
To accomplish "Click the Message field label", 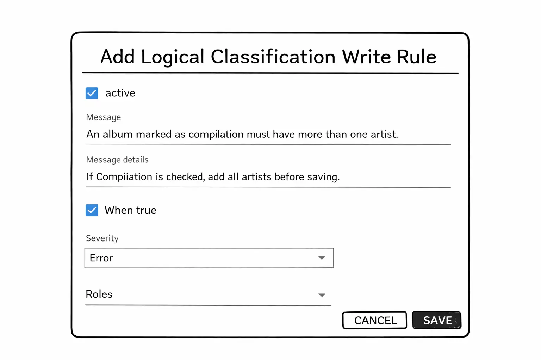I will coord(103,117).
